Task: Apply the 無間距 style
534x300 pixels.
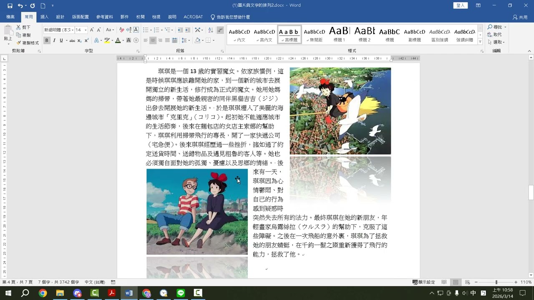Action: pos(315,35)
